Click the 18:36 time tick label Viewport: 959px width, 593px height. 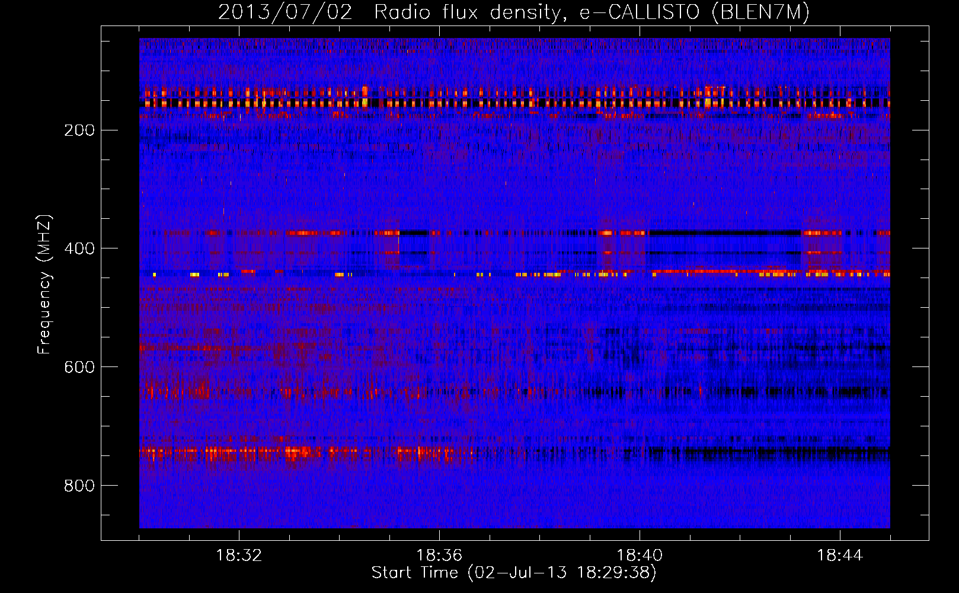pyautogui.click(x=439, y=556)
